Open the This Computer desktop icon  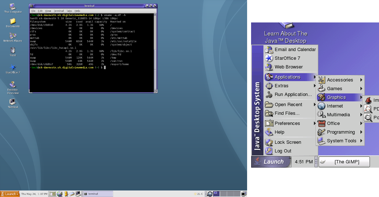pyautogui.click(x=12, y=7)
